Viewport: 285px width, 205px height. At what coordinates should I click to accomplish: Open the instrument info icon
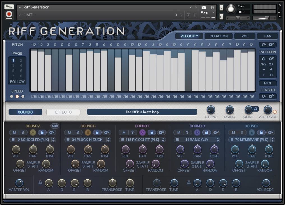click(212, 8)
